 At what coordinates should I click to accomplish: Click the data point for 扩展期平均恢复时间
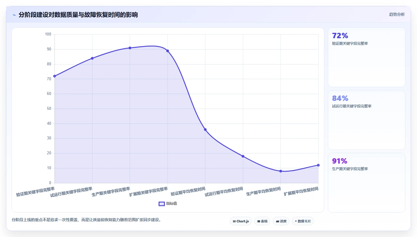coord(318,165)
